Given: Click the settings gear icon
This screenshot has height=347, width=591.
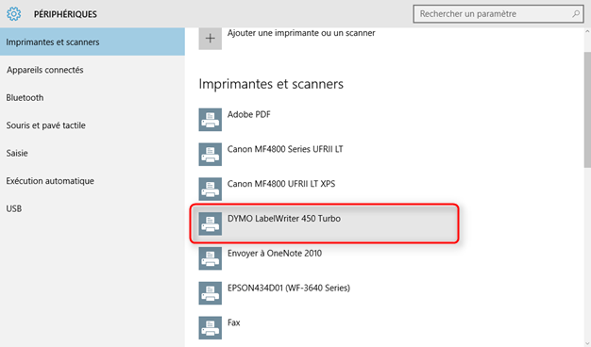Looking at the screenshot, I should tap(13, 14).
